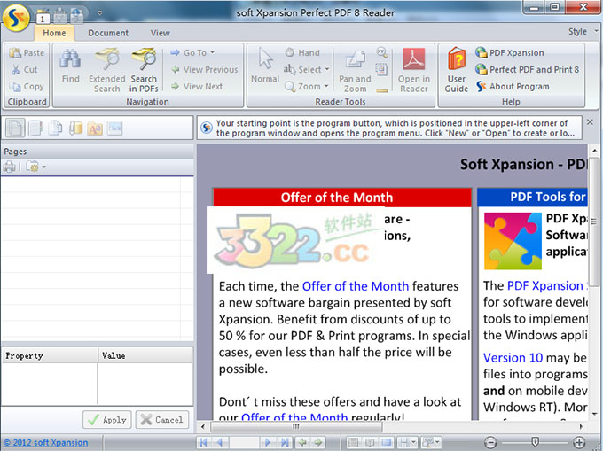Click Open in Reader Adobe icon
Viewport: 603px width, 451px height.
tap(414, 70)
